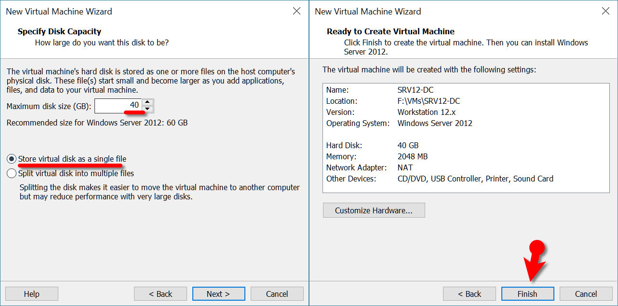Click the Windows Server 2012 operating system value
Image resolution: width=618 pixels, height=306 pixels.
(x=435, y=124)
